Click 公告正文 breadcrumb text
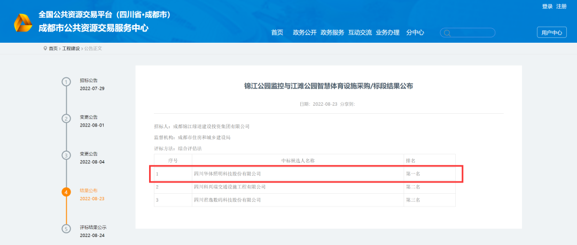Viewport: 577px width, 245px height. [93, 49]
